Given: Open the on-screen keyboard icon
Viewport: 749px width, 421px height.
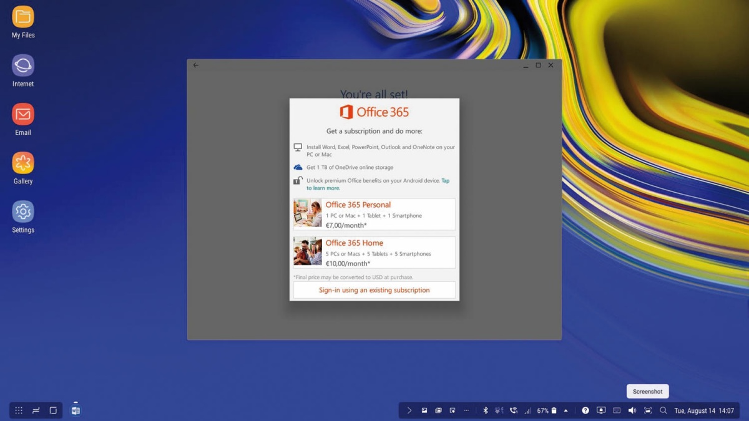Looking at the screenshot, I should 617,410.
